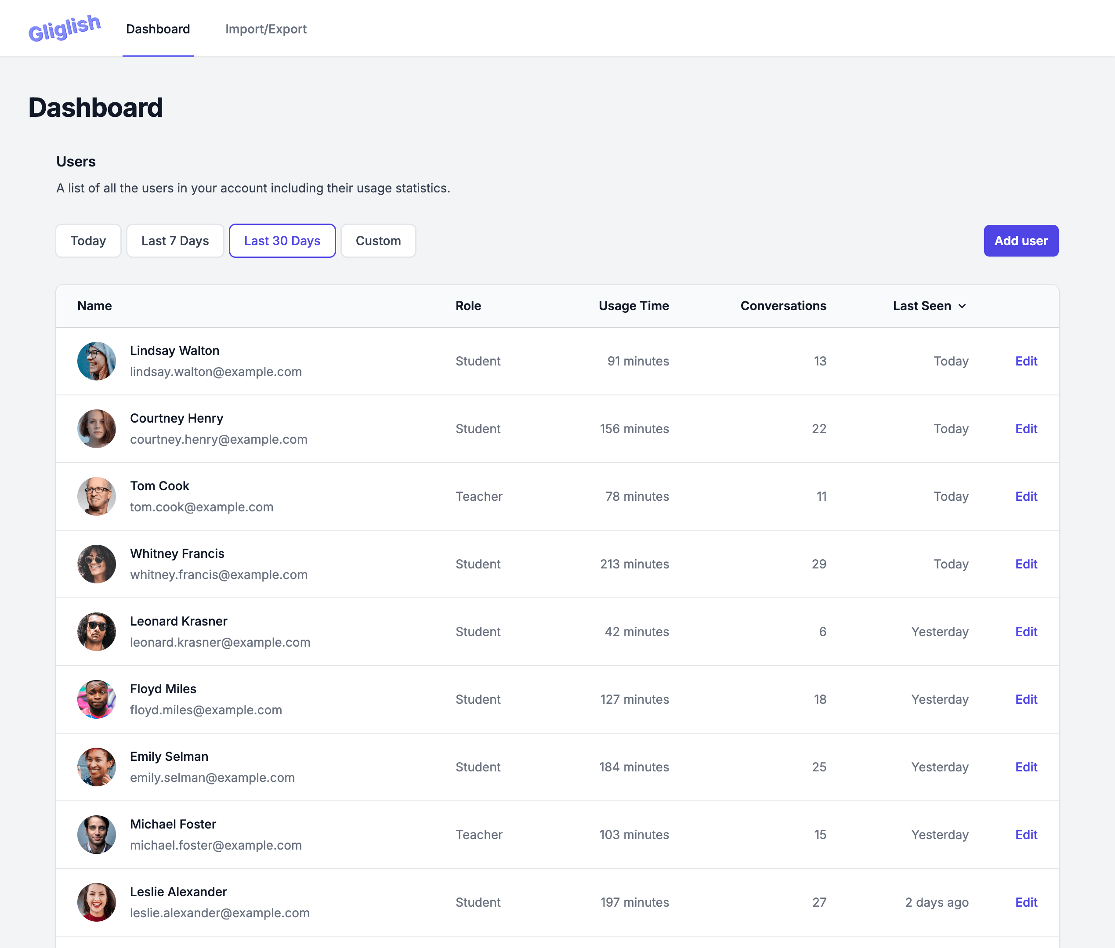Click Edit link for Whitney Francis
Viewport: 1115px width, 948px height.
click(x=1026, y=563)
